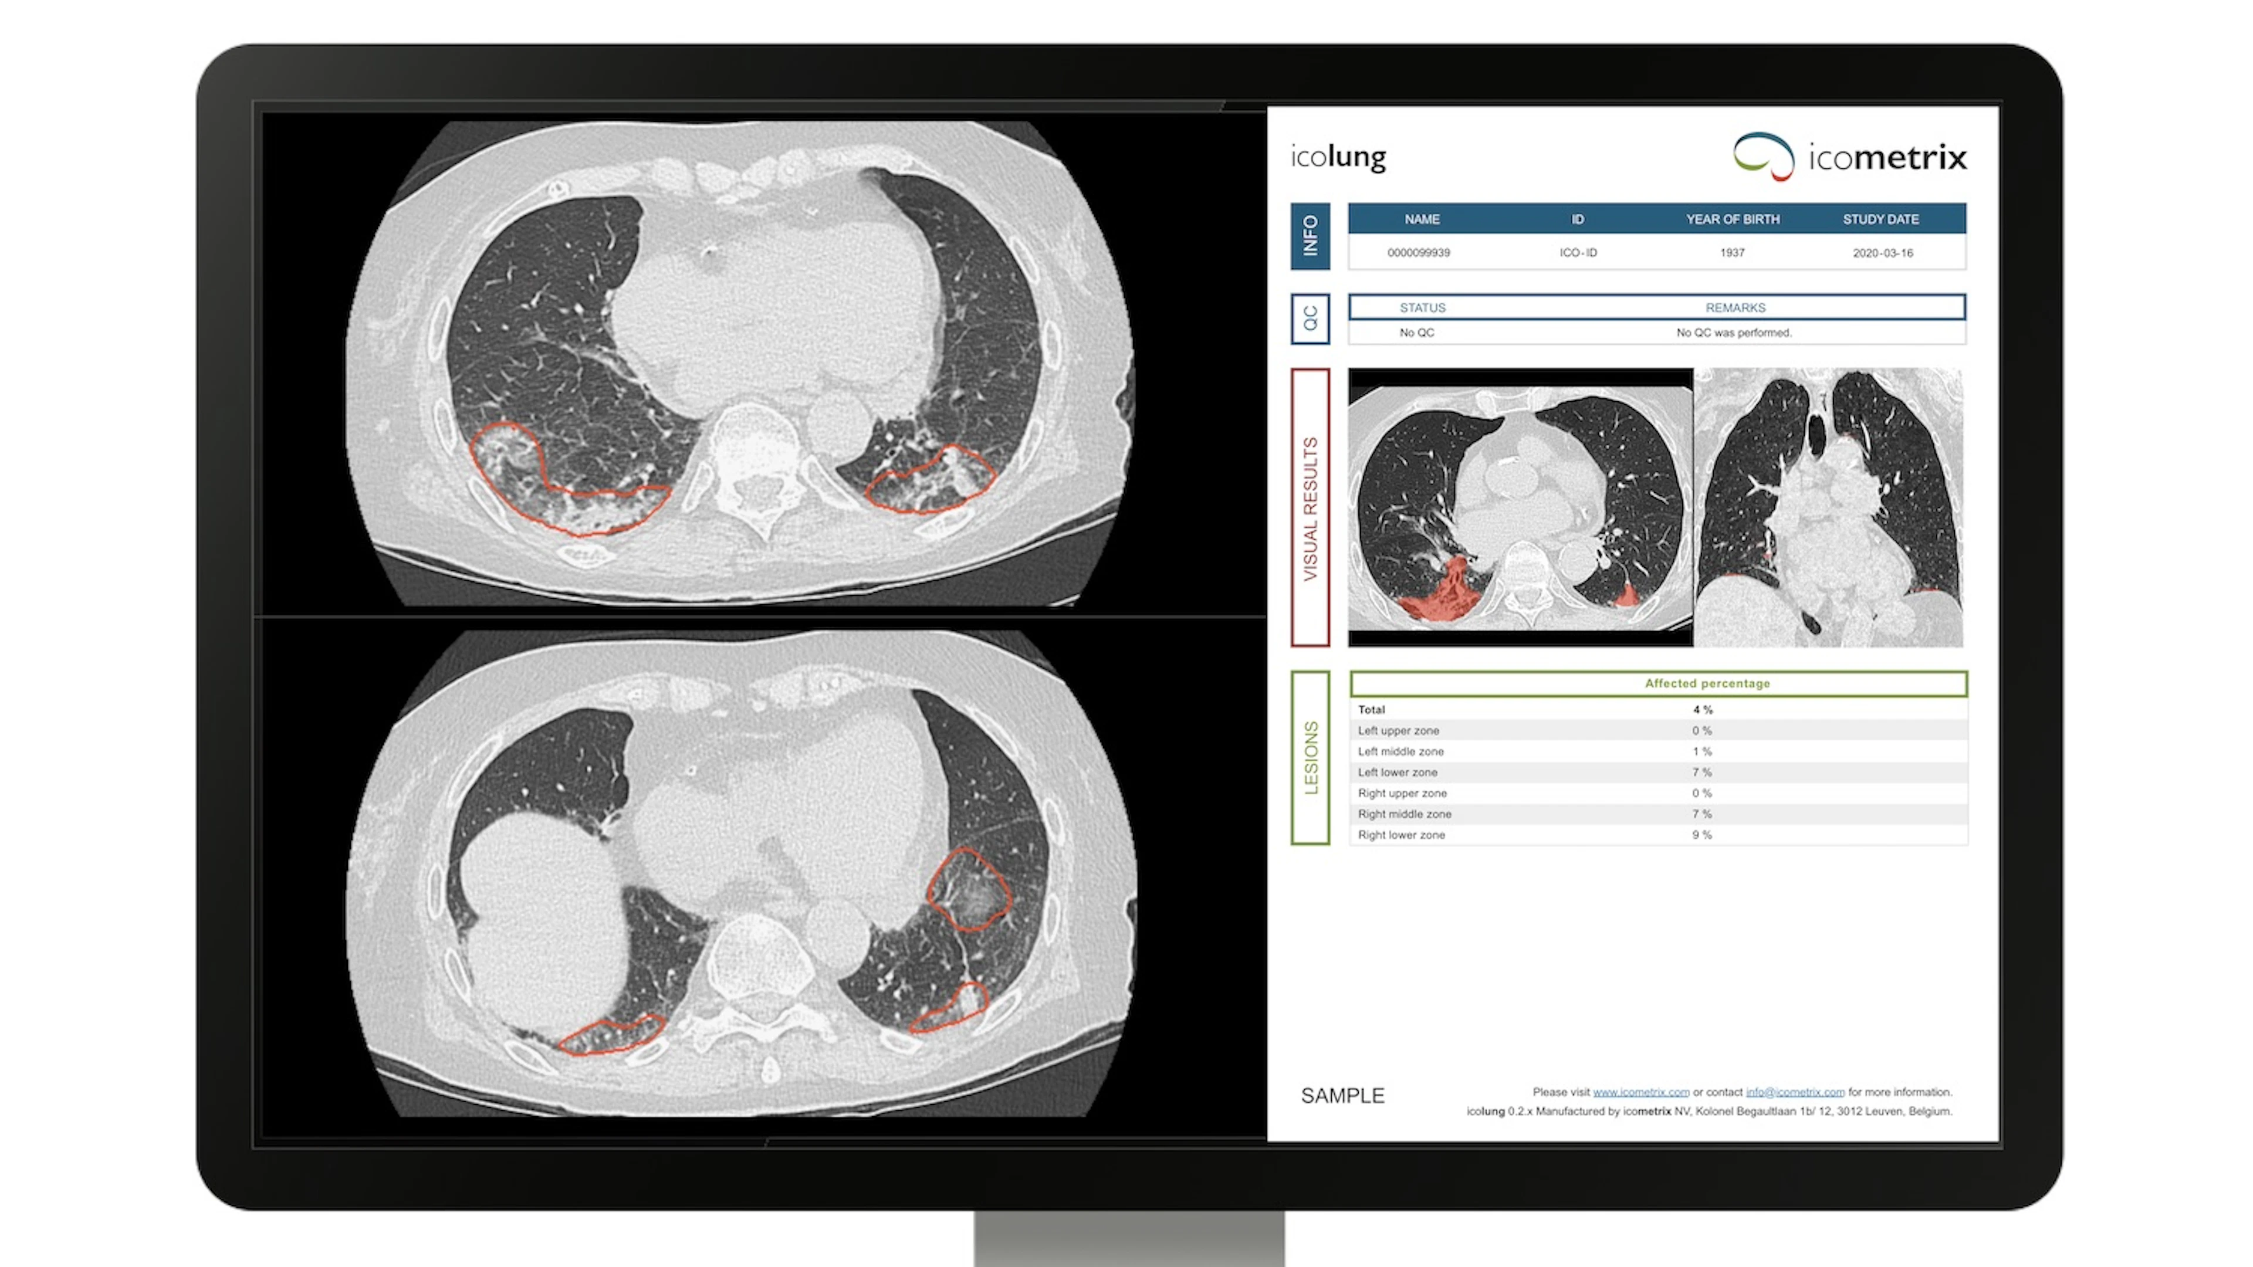This screenshot has width=2253, height=1267.
Task: Open the axial lesion overlay thumbnail
Action: 1520,508
